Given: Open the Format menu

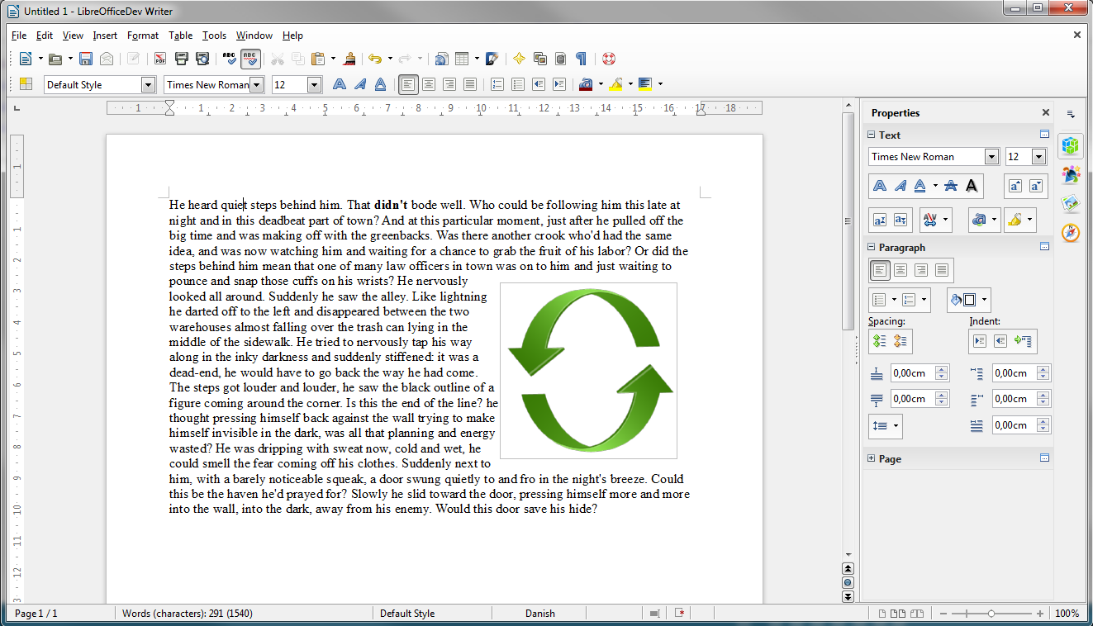Looking at the screenshot, I should pyautogui.click(x=143, y=36).
